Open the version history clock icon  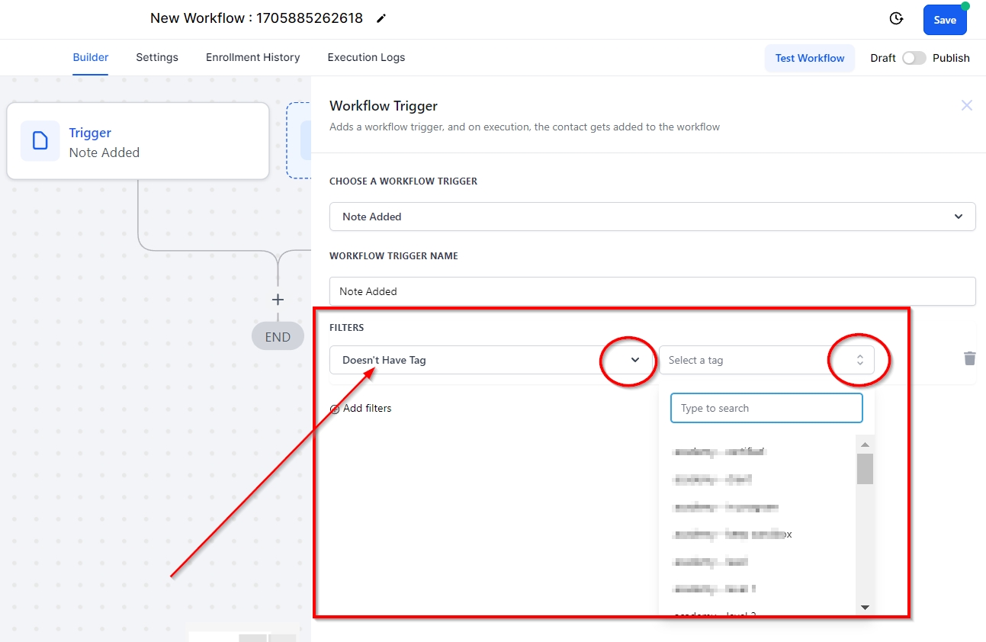(897, 19)
